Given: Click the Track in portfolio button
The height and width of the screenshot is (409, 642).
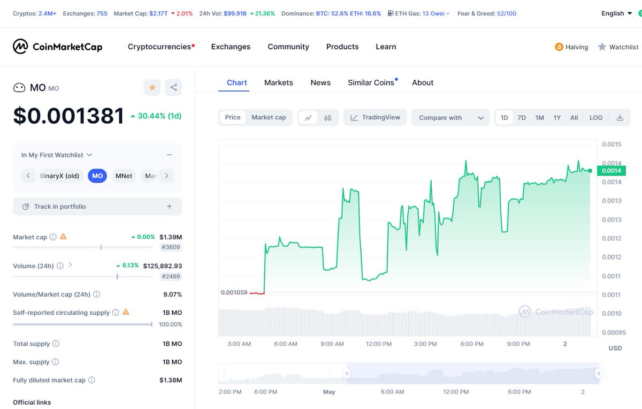Looking at the screenshot, I should click(x=97, y=207).
